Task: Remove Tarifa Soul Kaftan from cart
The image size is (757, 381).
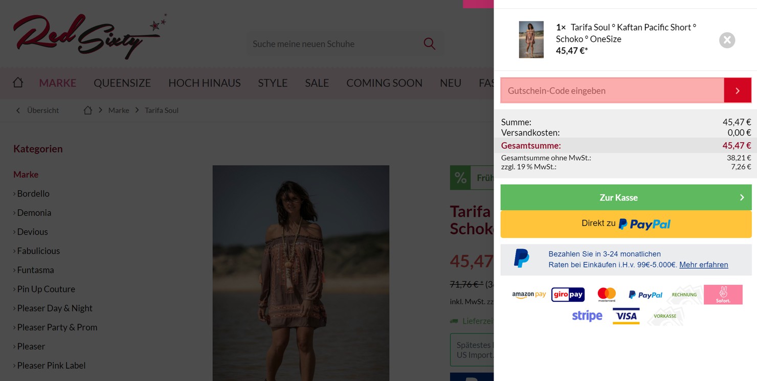Action: point(727,40)
